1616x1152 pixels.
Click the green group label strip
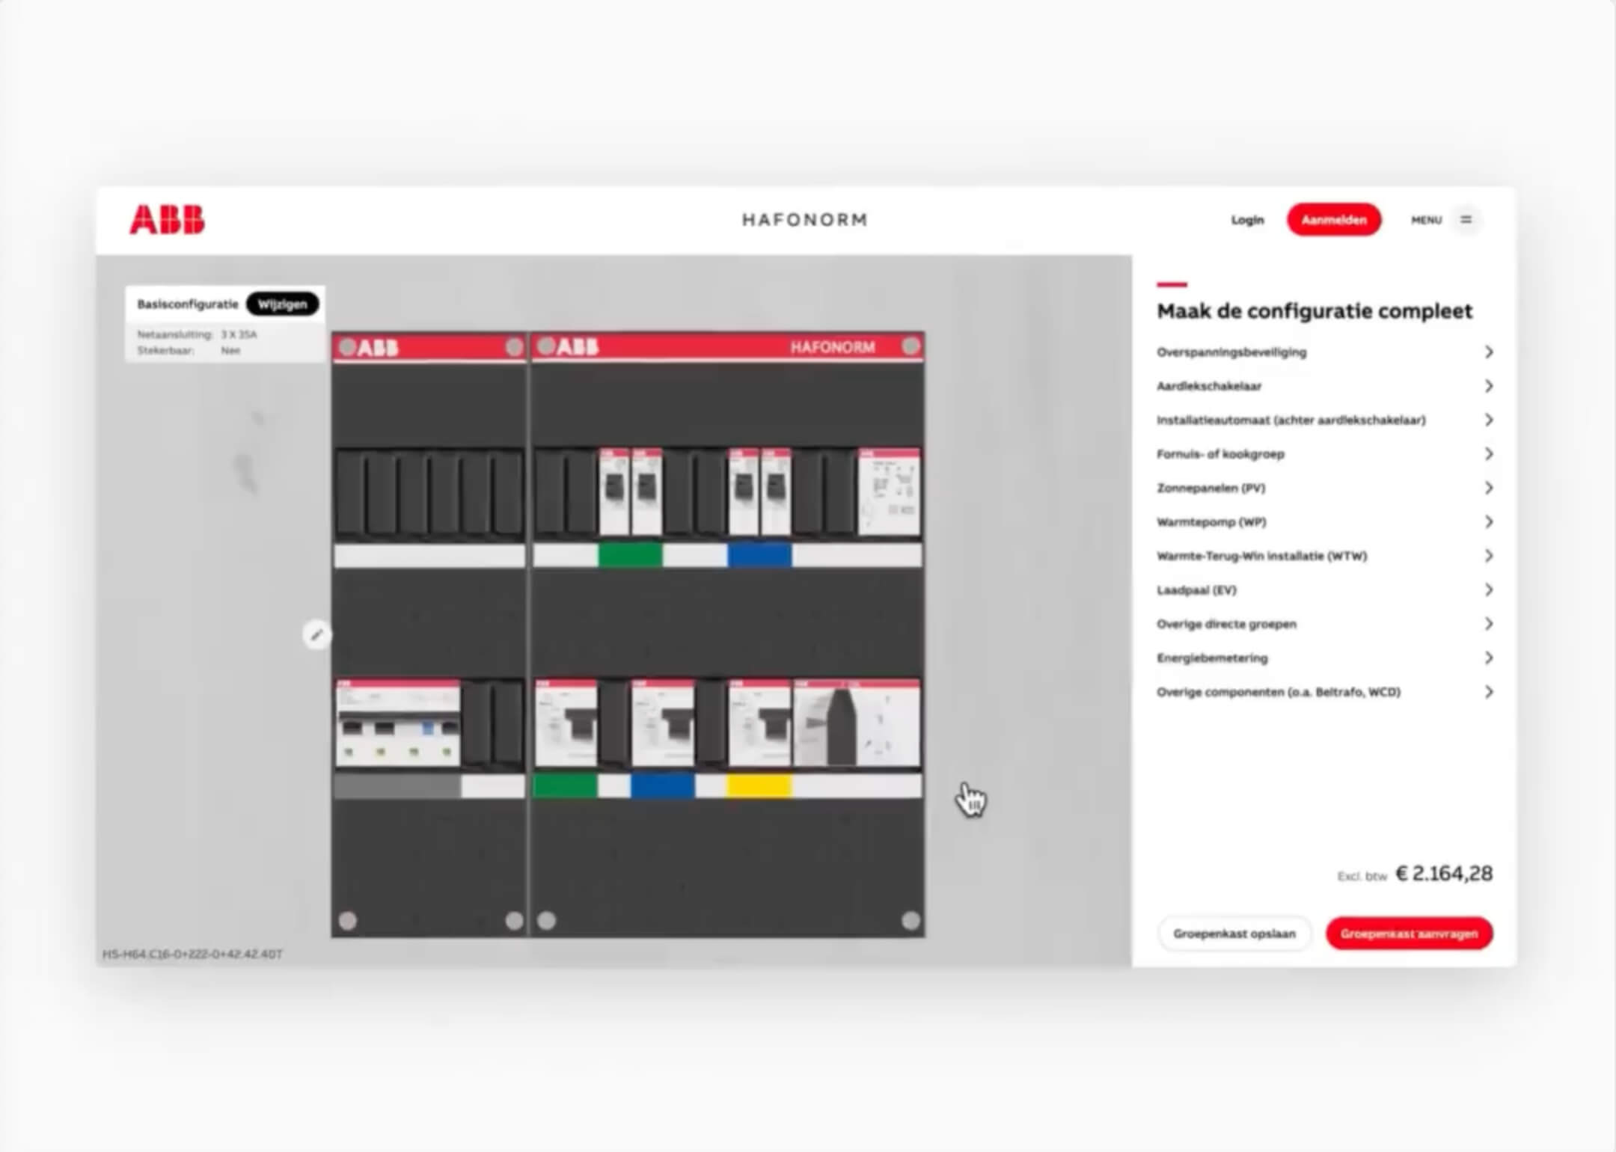pos(631,554)
